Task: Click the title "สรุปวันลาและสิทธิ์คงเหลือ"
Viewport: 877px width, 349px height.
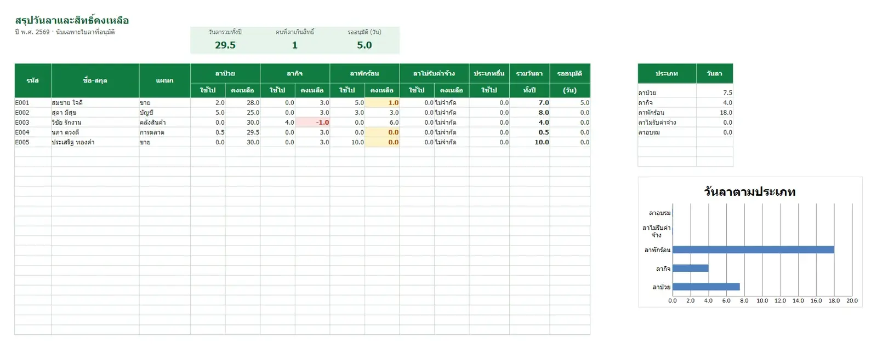Action: click(x=72, y=21)
